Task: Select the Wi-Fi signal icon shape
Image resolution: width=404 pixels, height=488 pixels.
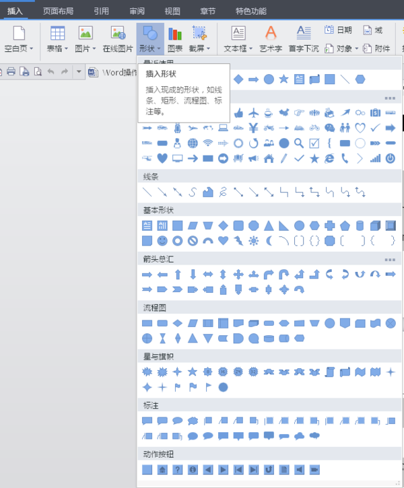Action: point(207,143)
